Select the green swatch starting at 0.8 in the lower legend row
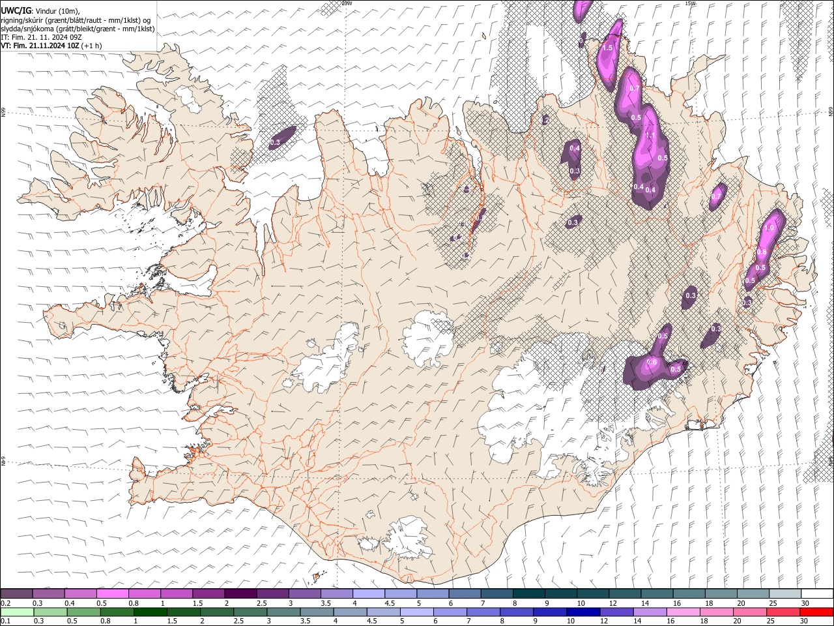 tap(117, 612)
